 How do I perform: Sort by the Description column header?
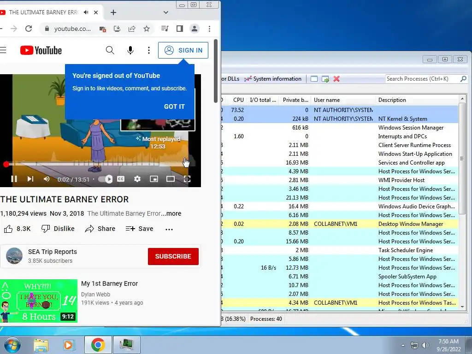click(417, 100)
